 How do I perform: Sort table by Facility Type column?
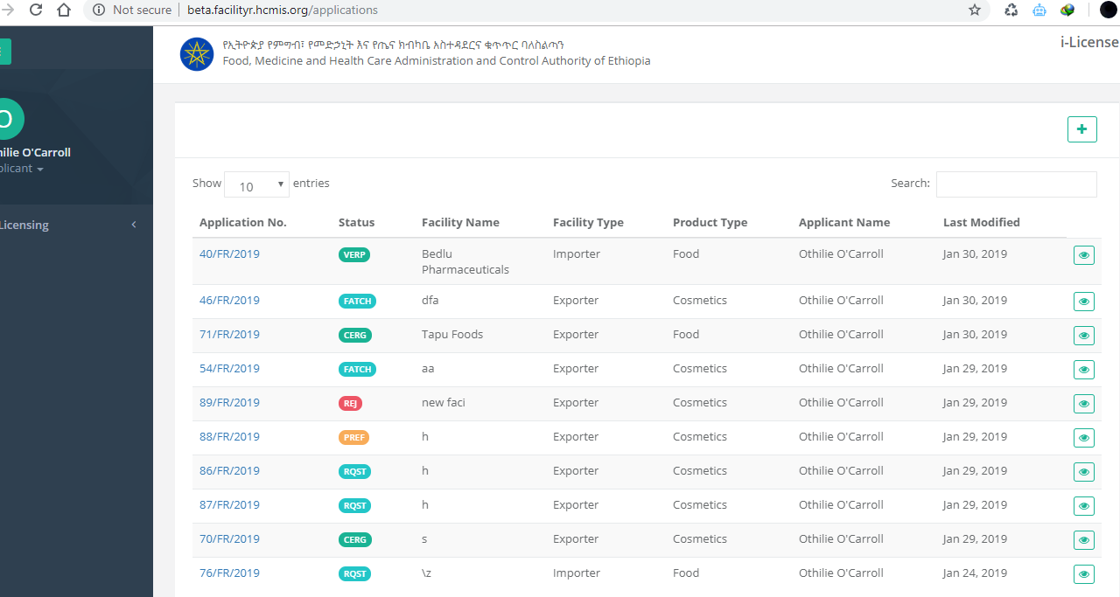tap(588, 223)
